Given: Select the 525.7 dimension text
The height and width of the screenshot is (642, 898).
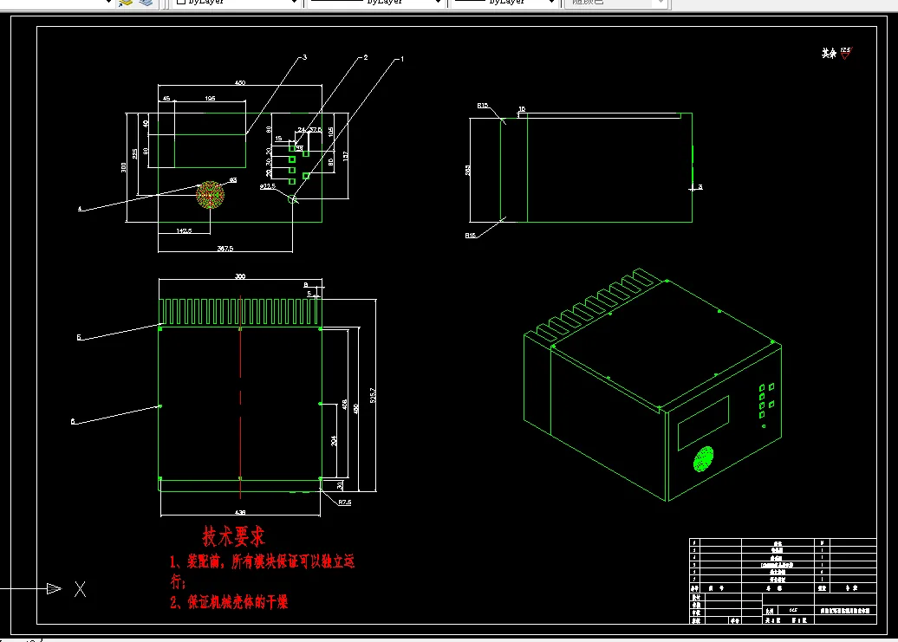Looking at the screenshot, I should (373, 395).
